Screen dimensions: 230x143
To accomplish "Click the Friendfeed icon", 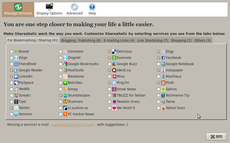I will [x=16, y=64].
